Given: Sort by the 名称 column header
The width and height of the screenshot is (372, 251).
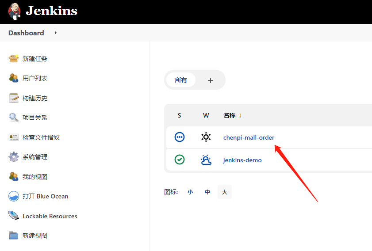Looking at the screenshot, I should (x=232, y=115).
